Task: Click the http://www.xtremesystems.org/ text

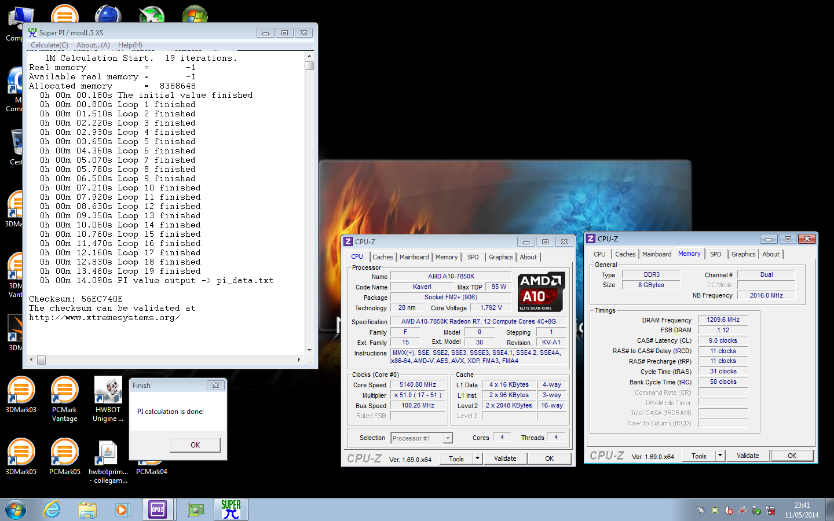Action: (x=105, y=317)
